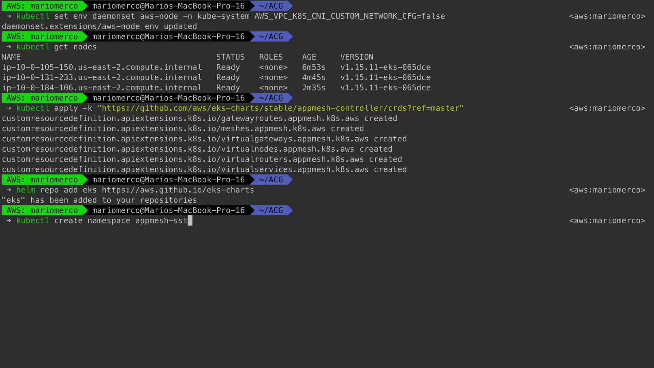Viewport: 654px width, 368px height.
Task: Click the arrow before helm repo add
Action: (x=9, y=190)
